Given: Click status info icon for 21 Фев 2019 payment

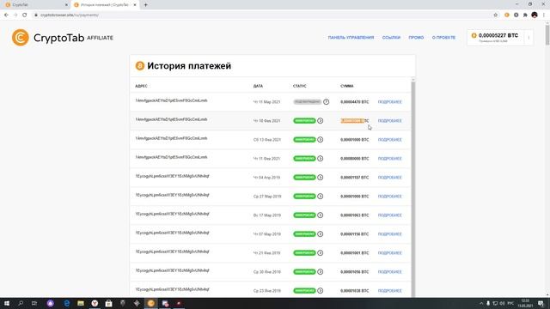Looking at the screenshot, I should (x=321, y=253).
